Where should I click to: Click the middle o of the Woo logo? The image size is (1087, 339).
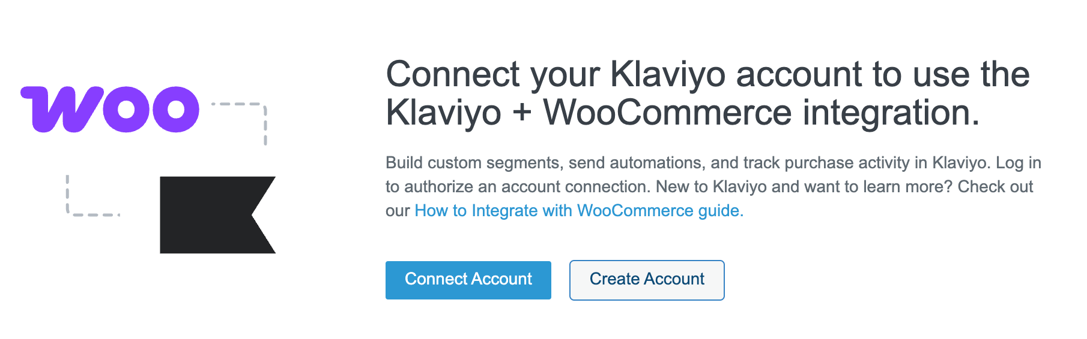click(x=127, y=110)
